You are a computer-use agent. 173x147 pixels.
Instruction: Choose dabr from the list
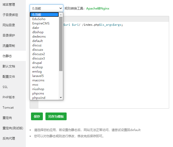(x=44, y=28)
